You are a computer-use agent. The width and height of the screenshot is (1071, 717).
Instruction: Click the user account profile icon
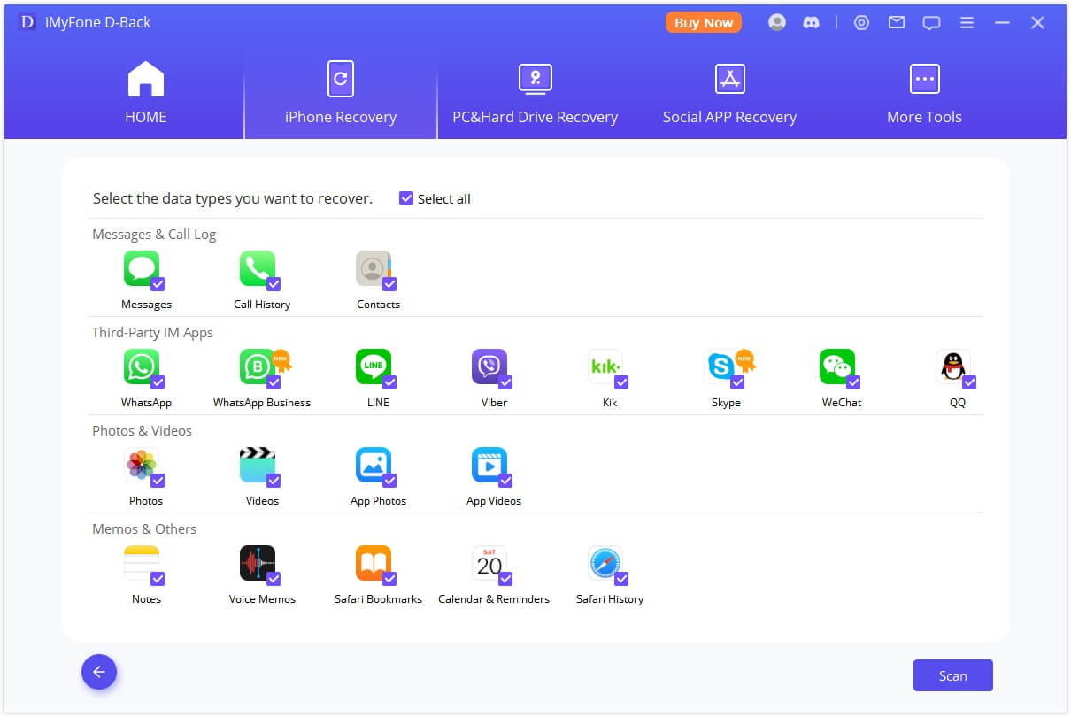(777, 23)
